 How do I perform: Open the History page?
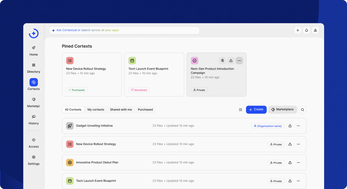pyautogui.click(x=34, y=119)
